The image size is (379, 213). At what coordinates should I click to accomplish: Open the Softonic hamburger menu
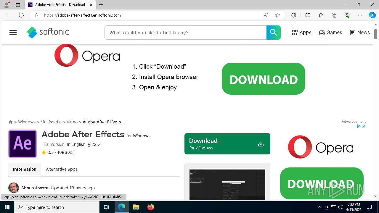[13, 33]
